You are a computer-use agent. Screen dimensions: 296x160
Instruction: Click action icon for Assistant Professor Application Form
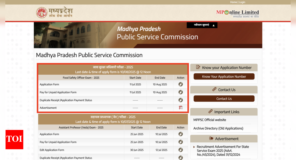coord(180,134)
